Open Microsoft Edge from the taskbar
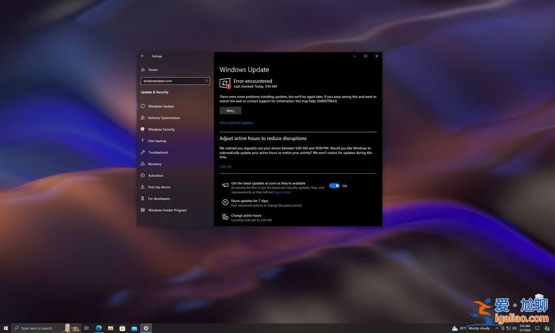The height and width of the screenshot is (333, 555). (99, 328)
